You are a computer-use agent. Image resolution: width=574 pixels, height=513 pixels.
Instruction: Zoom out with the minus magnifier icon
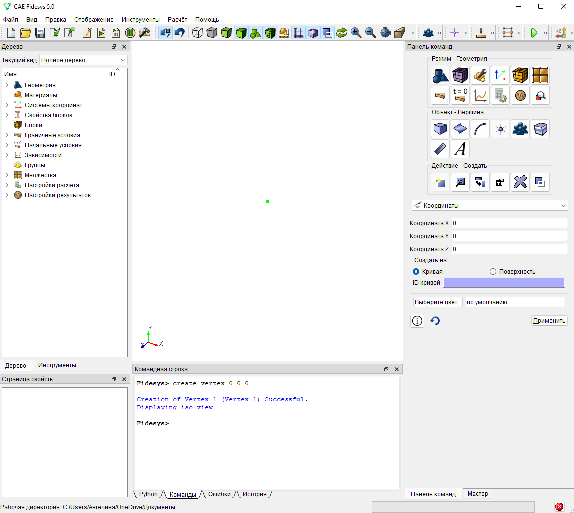[370, 33]
